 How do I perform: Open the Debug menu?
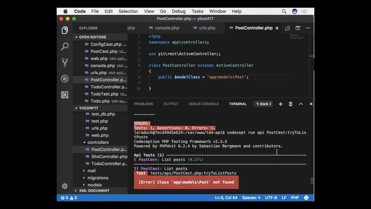[x=179, y=11]
